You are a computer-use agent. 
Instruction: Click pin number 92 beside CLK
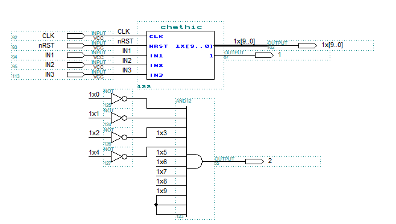[x=14, y=37]
